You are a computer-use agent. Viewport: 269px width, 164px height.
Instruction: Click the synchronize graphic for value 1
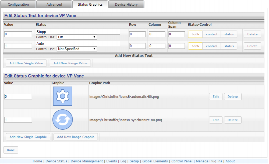pyautogui.click(x=62, y=120)
